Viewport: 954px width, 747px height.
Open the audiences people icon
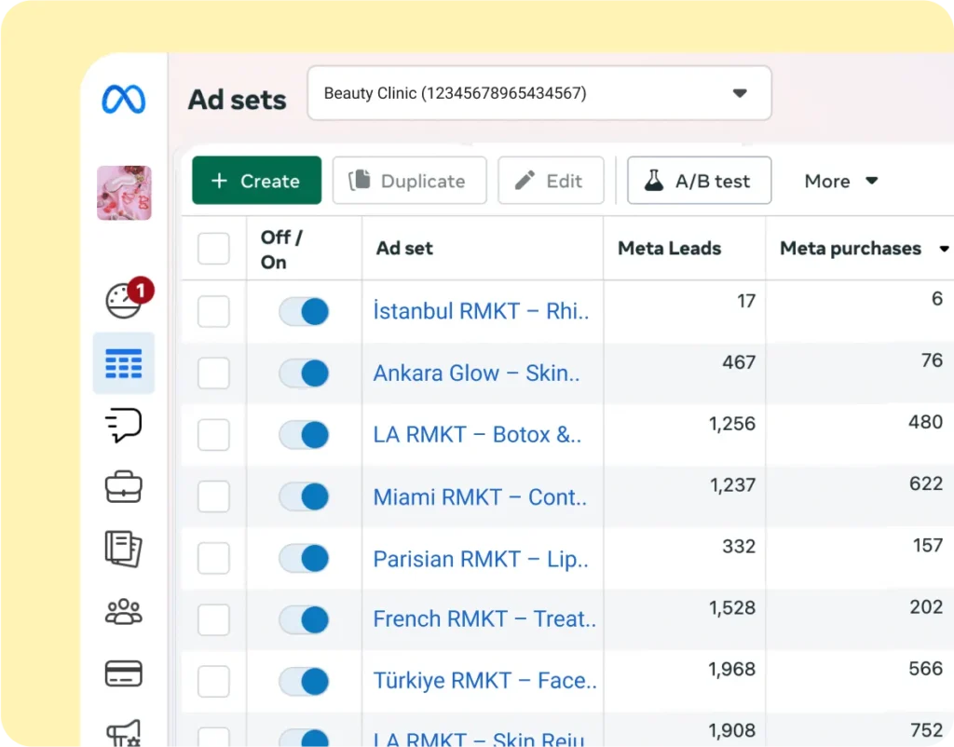(124, 611)
